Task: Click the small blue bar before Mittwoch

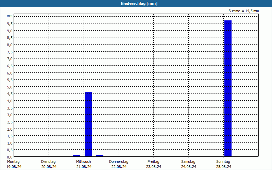Action: 76,156
